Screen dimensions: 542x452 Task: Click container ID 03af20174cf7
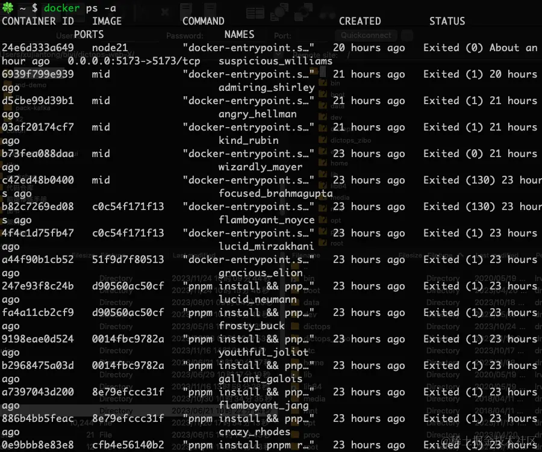click(x=38, y=127)
